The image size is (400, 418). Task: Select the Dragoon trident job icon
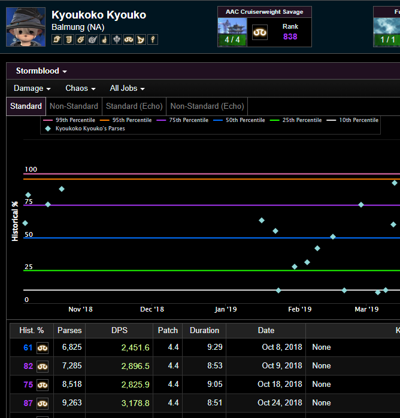click(x=117, y=39)
